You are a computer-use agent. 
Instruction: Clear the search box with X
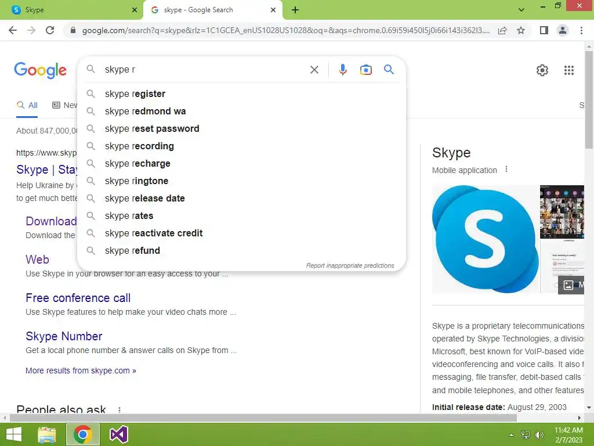314,70
